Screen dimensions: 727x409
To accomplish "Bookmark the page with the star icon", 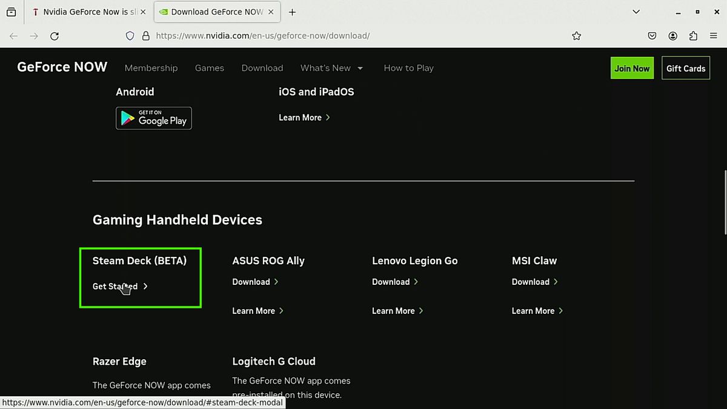I will pyautogui.click(x=576, y=36).
